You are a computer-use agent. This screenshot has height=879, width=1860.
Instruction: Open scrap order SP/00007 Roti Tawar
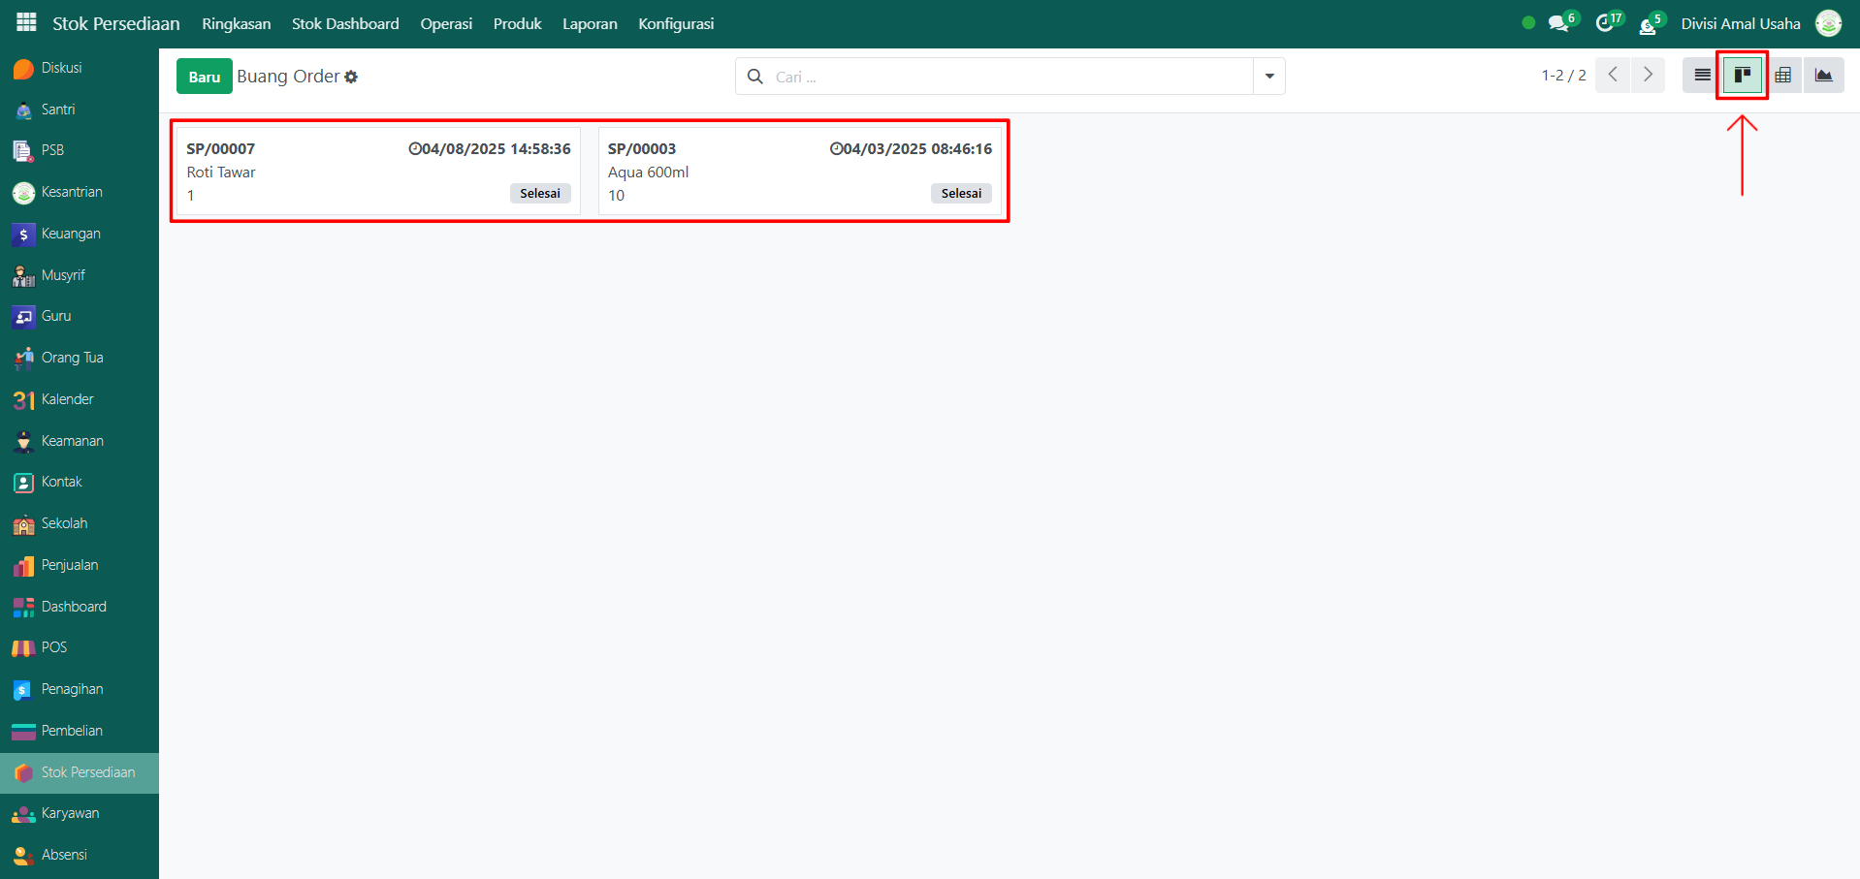pos(378,172)
